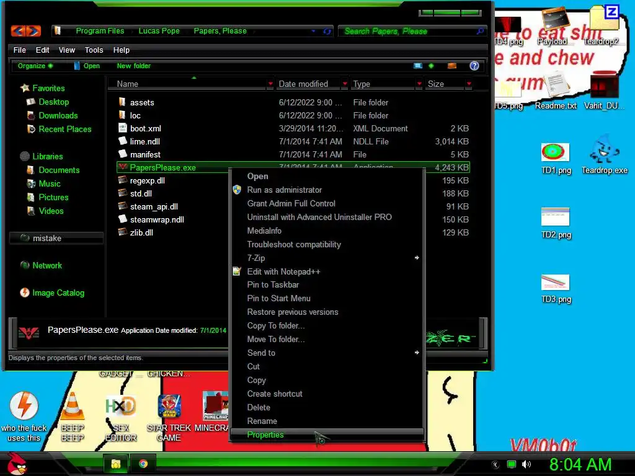Click the Open toolbar button
The width and height of the screenshot is (635, 476).
click(87, 66)
